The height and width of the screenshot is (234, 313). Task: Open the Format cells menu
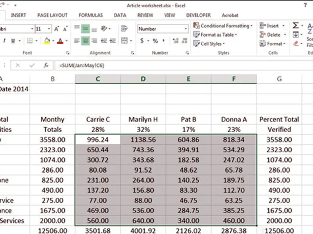click(x=273, y=44)
